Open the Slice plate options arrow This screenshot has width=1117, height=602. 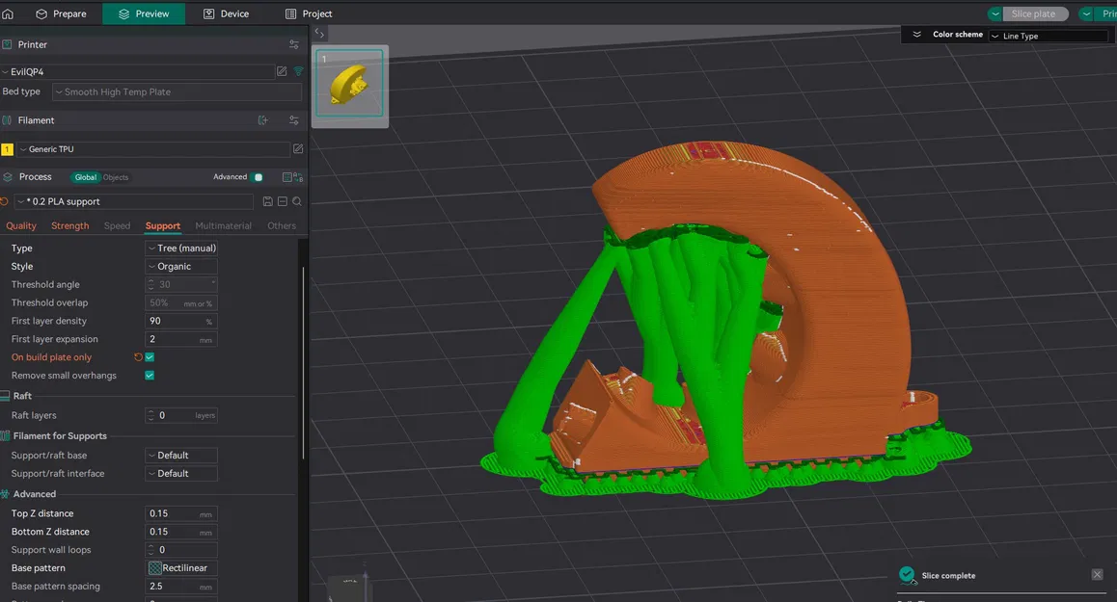(x=994, y=13)
